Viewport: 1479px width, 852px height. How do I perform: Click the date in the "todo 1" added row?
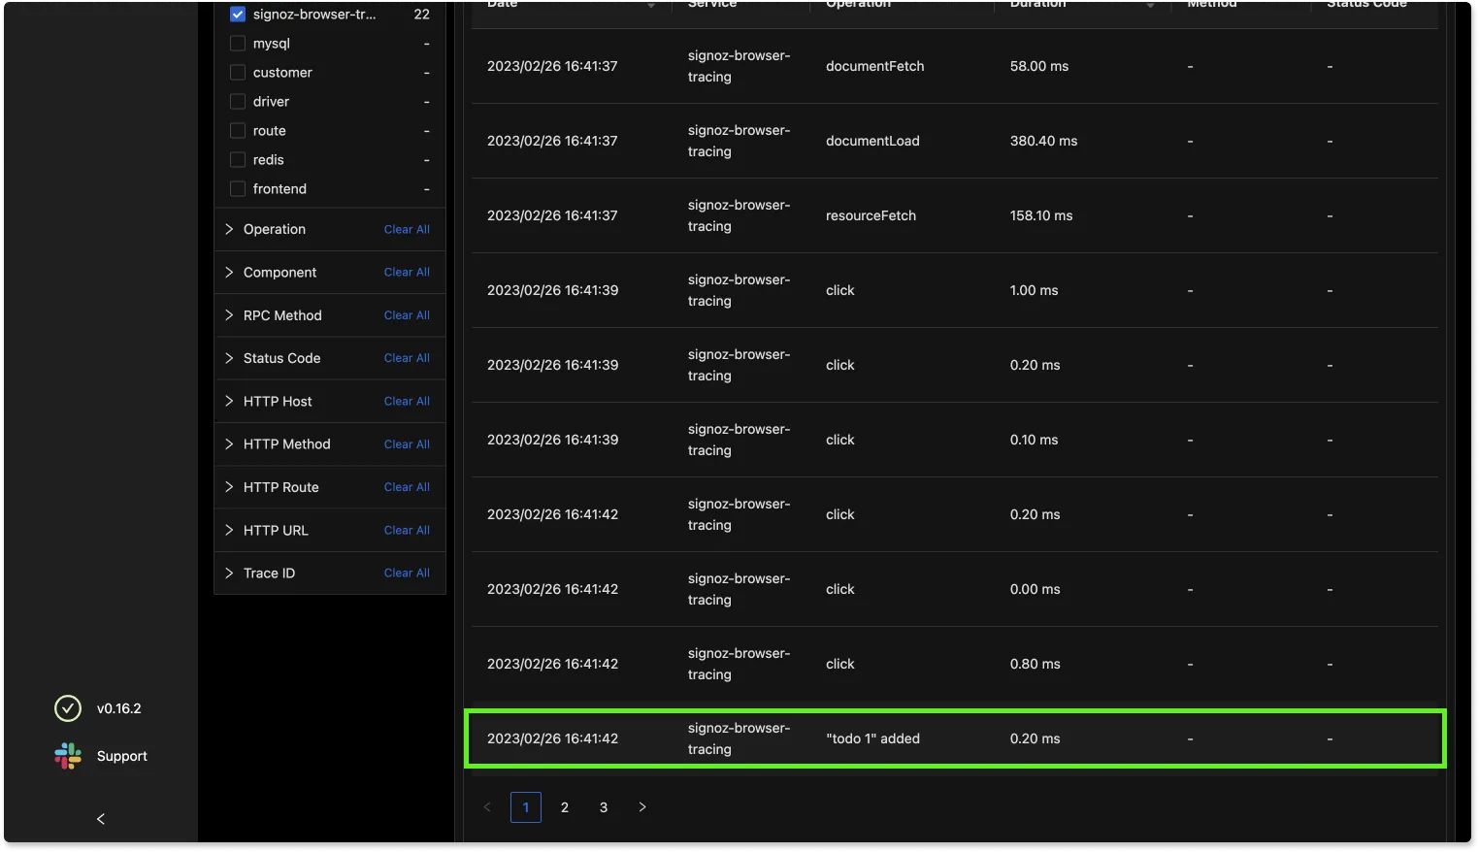click(552, 738)
